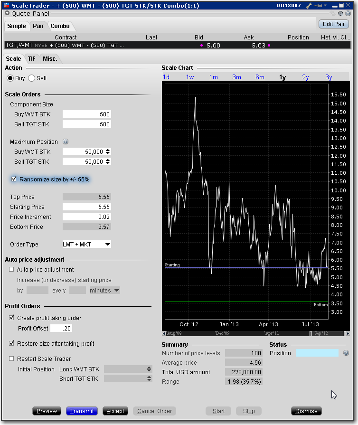Click the refresh icon next to help button

point(341,14)
